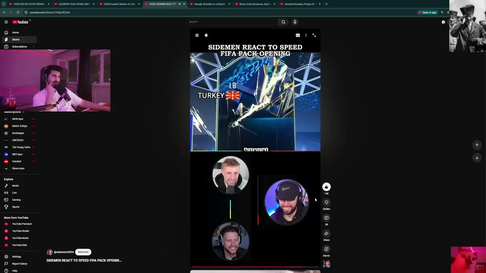Mute the Short using the speaker icon
This screenshot has height=273, width=486.
206,35
